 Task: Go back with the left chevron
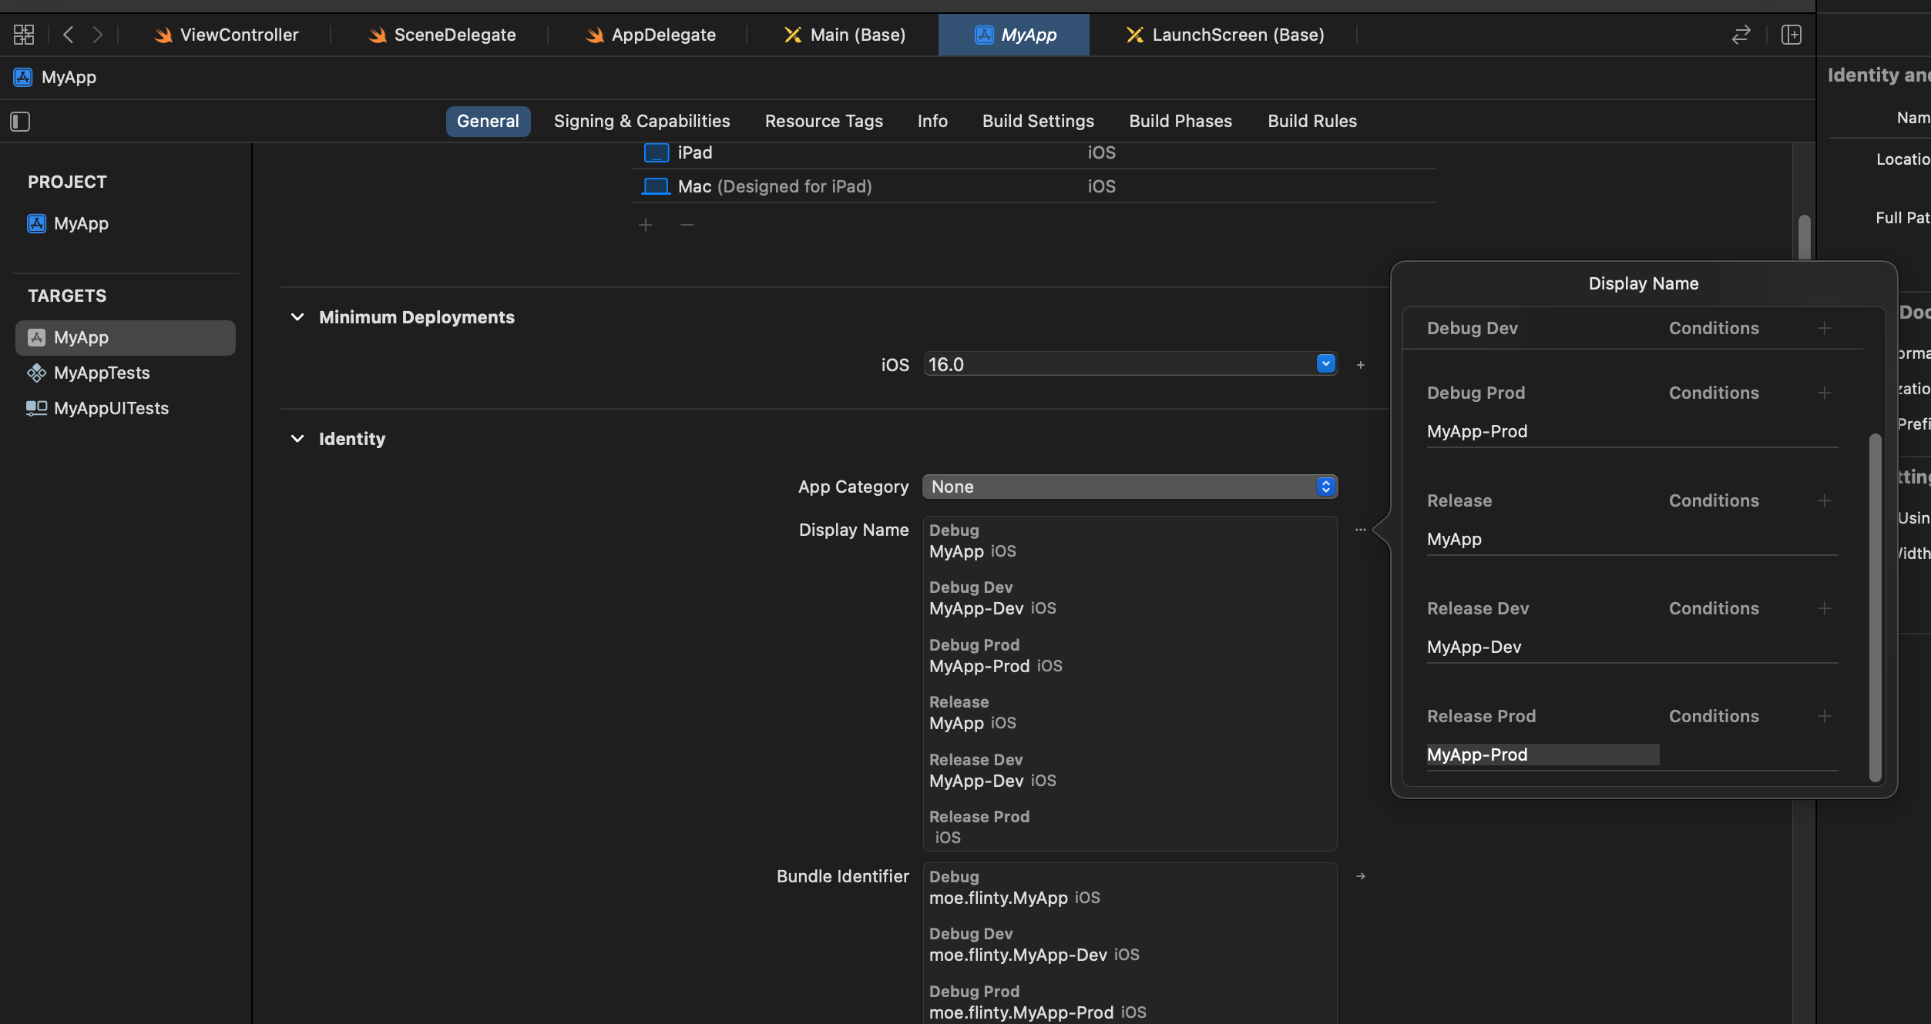pyautogui.click(x=69, y=35)
